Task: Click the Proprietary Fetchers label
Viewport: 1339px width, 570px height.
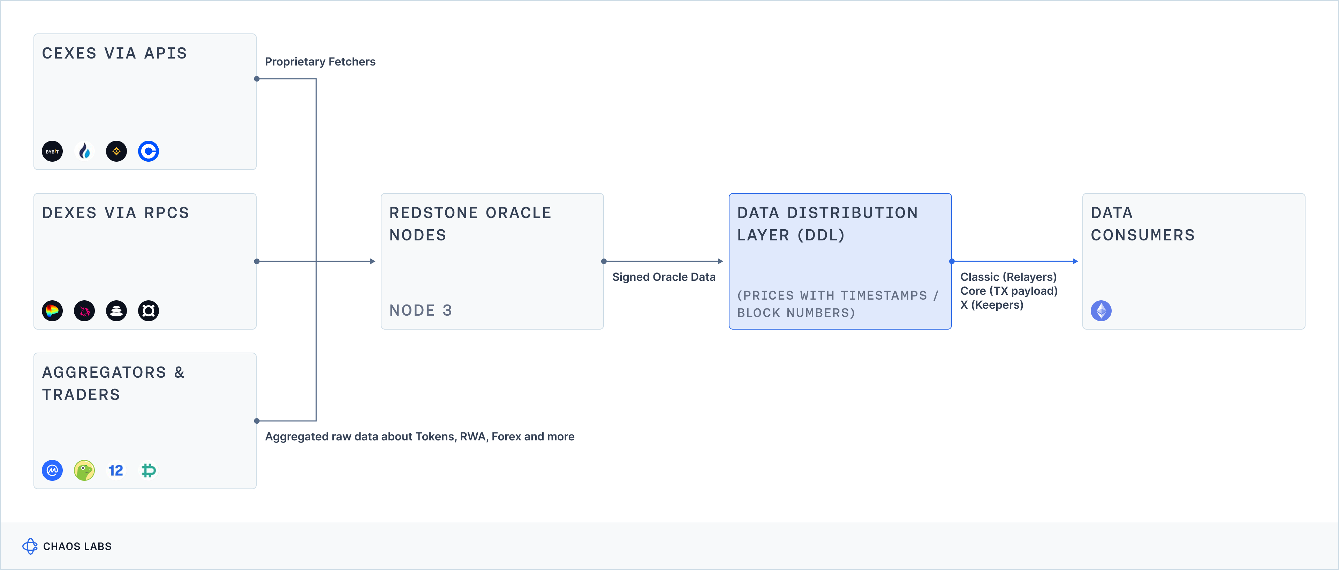Action: (320, 62)
